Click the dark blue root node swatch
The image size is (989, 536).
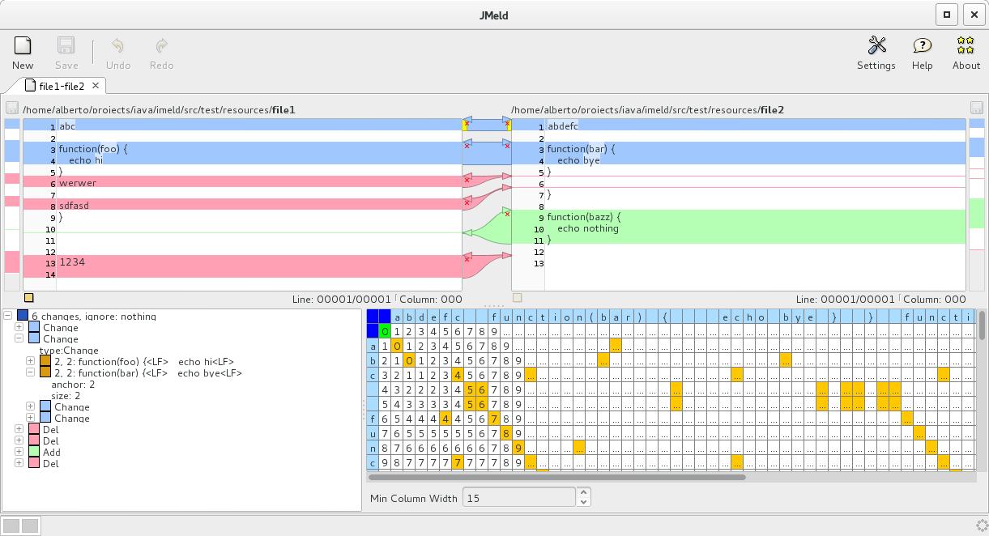(x=23, y=316)
